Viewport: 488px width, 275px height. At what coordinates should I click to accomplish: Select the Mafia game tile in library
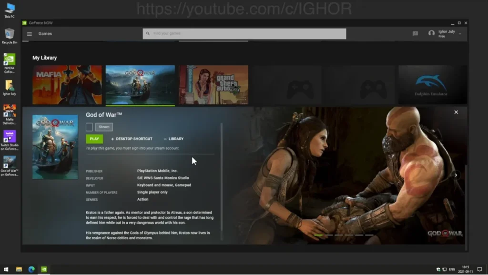67,85
